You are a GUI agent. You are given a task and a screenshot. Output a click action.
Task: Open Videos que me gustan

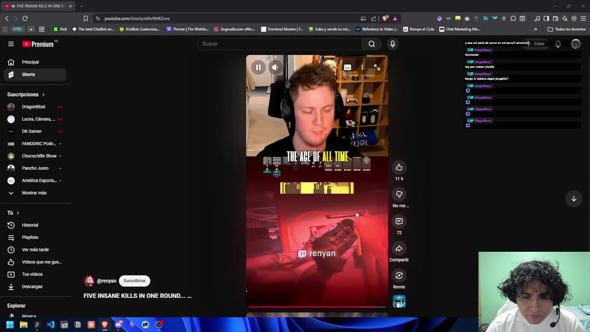click(x=35, y=262)
